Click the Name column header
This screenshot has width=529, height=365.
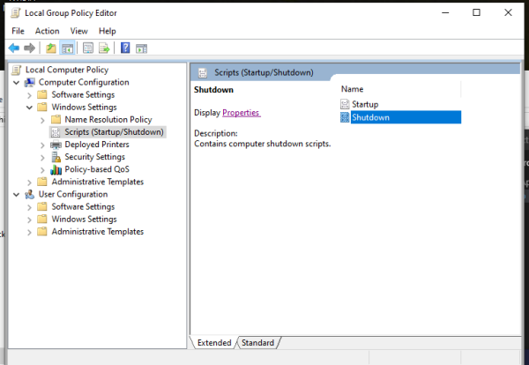tap(353, 89)
